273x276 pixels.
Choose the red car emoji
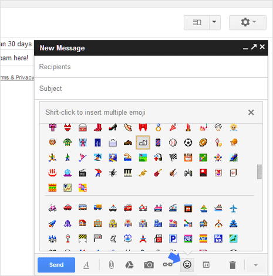[68, 207]
